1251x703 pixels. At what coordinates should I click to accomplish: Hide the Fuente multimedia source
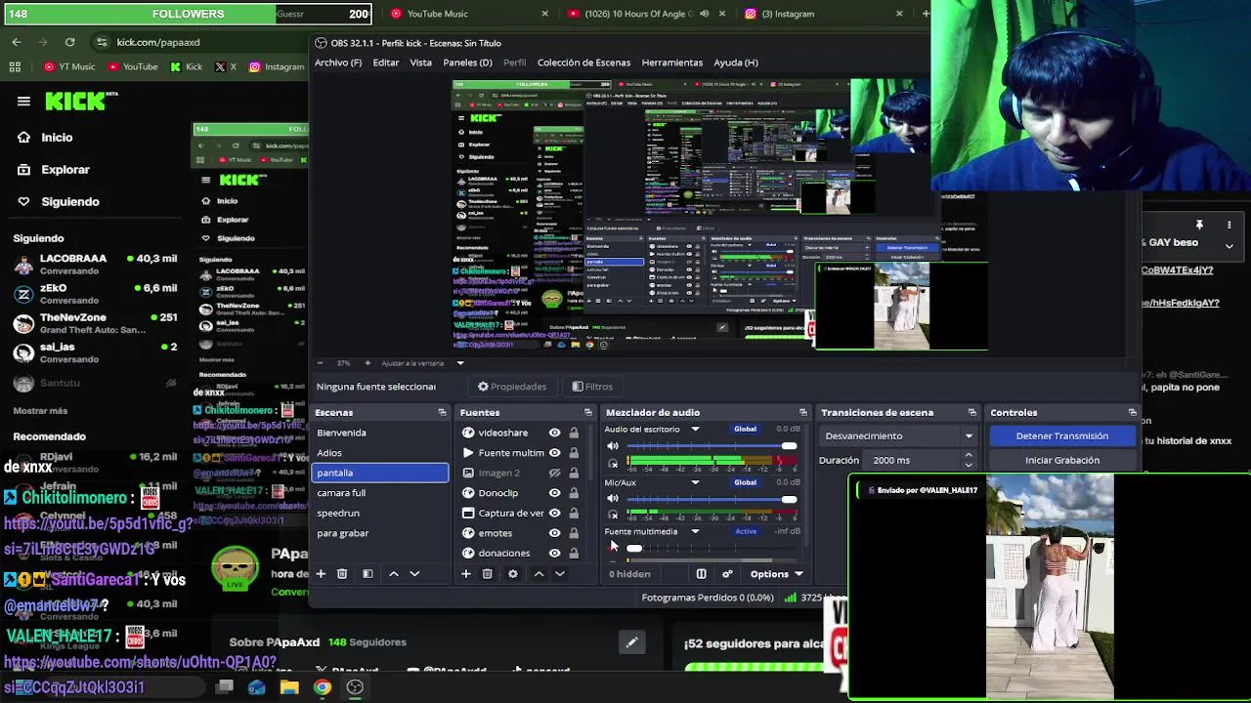pos(554,453)
